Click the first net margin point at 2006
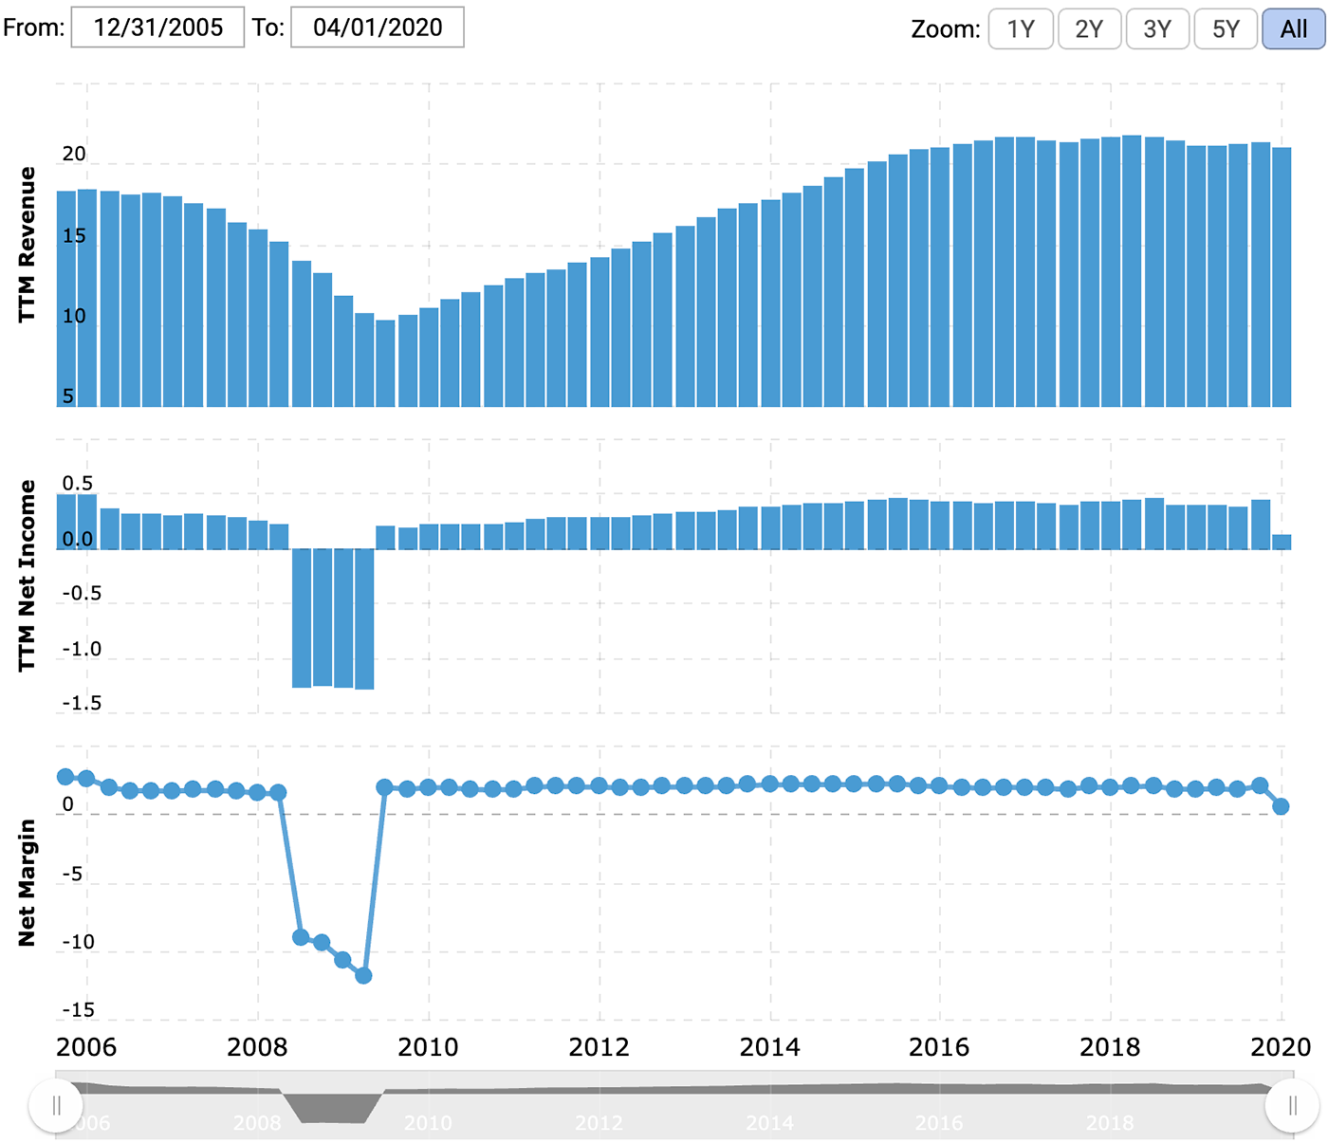The height and width of the screenshot is (1143, 1328). 65,777
